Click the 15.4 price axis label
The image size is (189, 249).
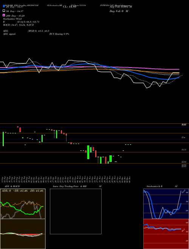tap(183, 138)
